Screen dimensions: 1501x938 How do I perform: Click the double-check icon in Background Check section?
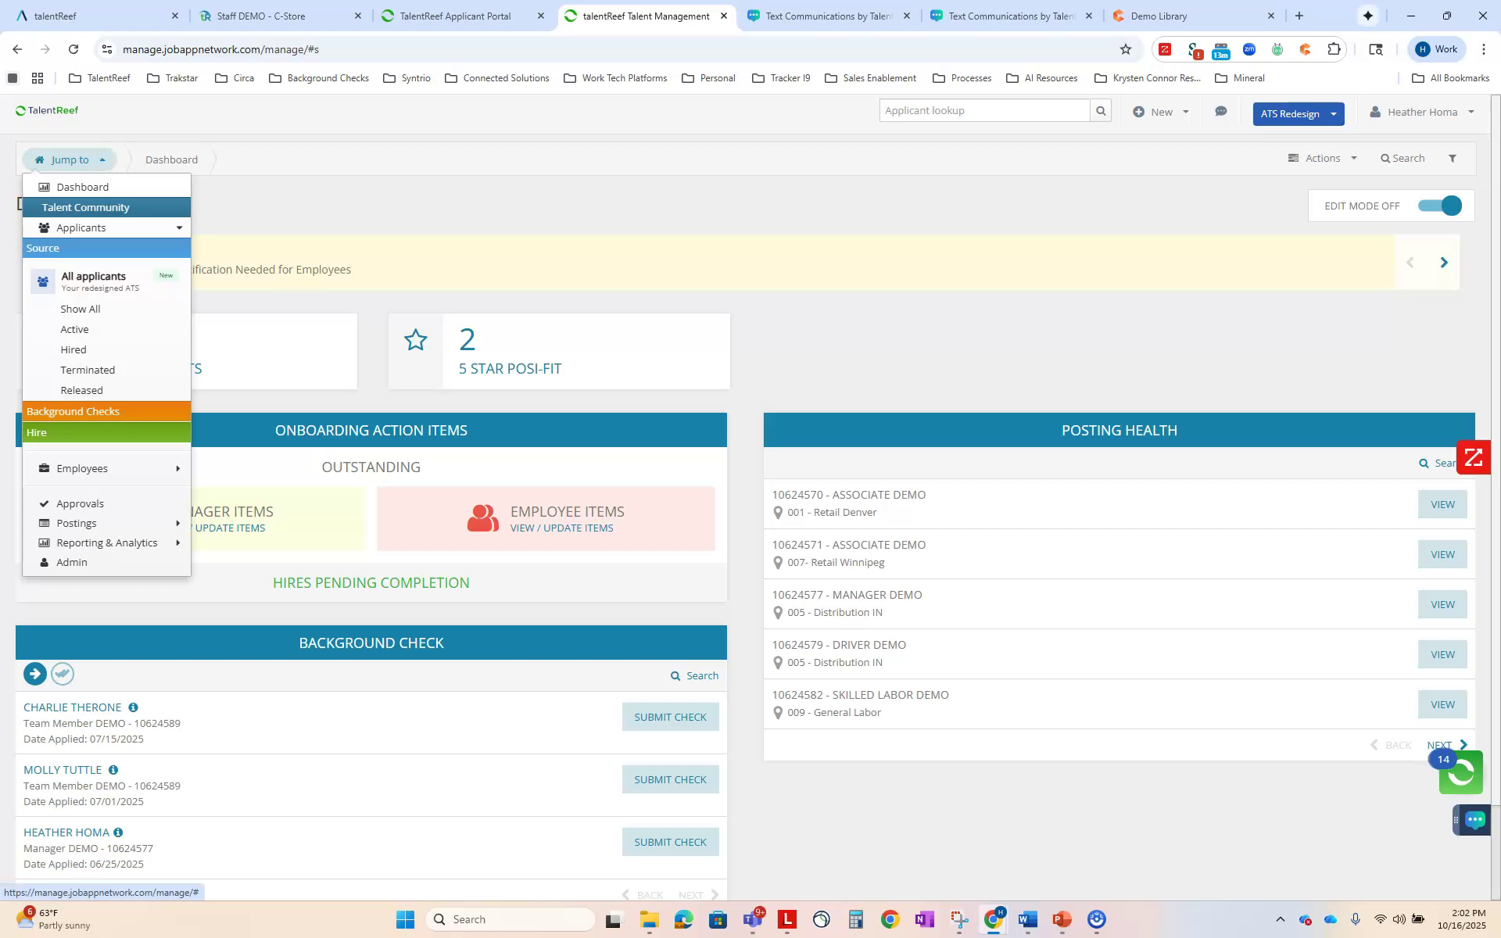point(63,673)
